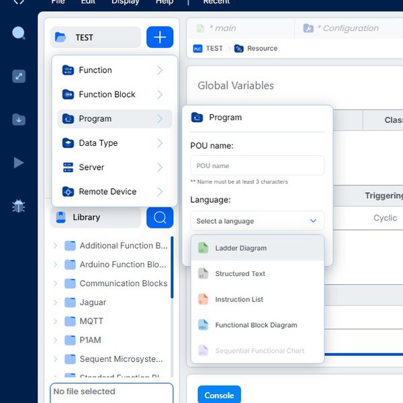
Task: Click the Function Block folder icon
Action: coord(68,94)
